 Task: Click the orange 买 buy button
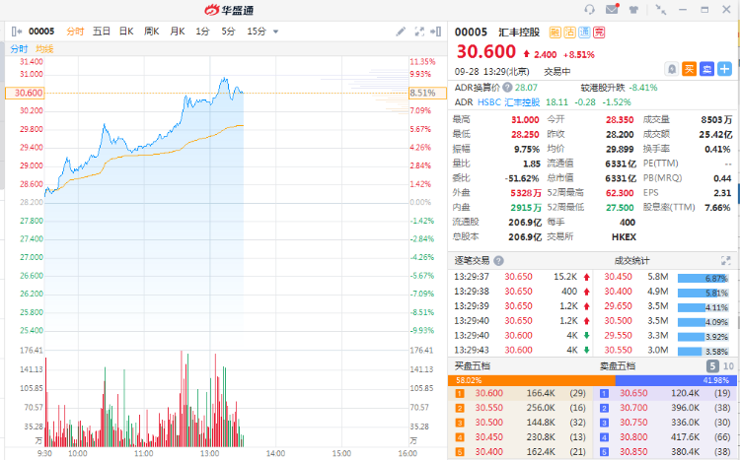pyautogui.click(x=689, y=69)
